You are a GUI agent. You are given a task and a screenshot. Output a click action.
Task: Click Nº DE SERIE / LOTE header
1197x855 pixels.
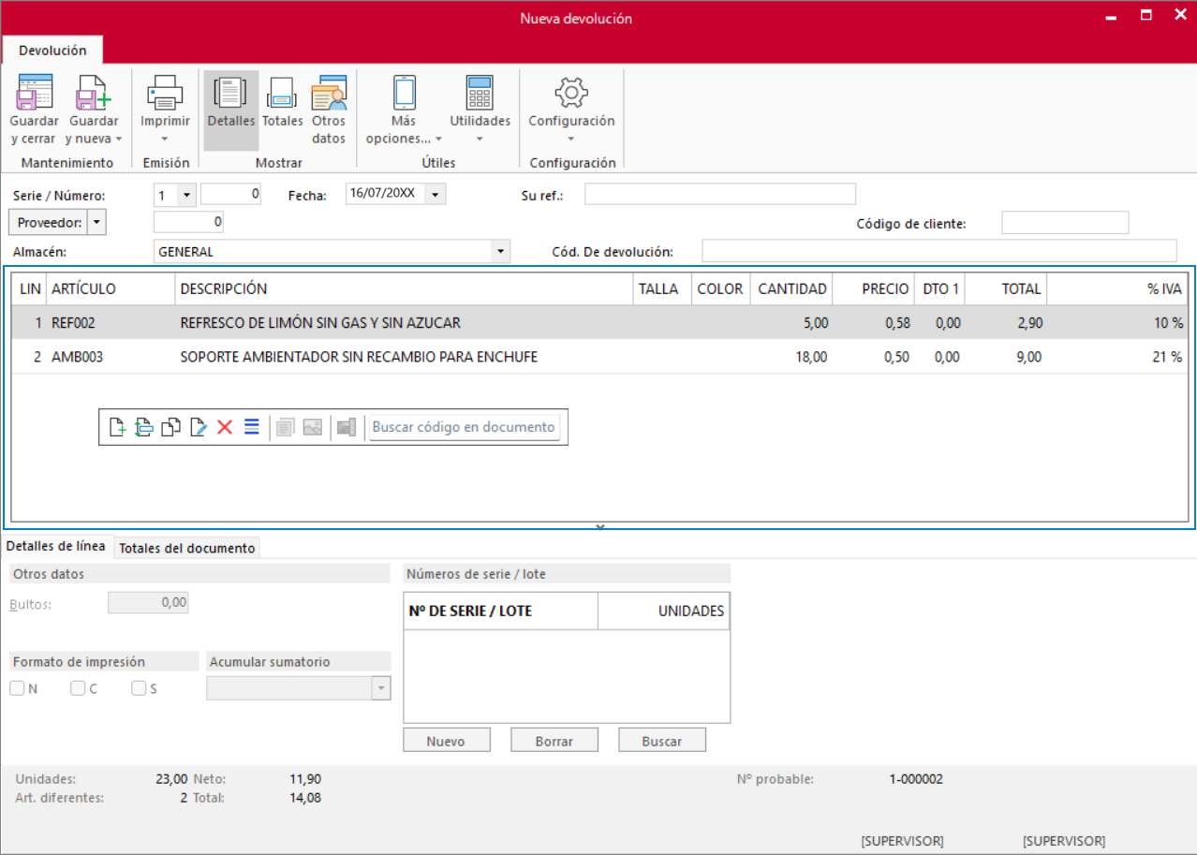500,612
